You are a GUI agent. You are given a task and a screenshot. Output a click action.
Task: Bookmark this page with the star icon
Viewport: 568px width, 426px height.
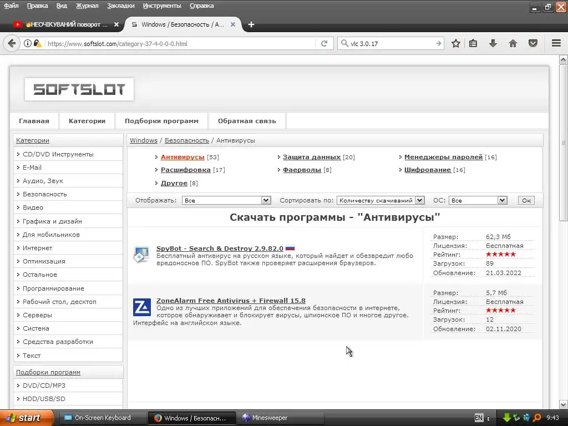(x=456, y=43)
